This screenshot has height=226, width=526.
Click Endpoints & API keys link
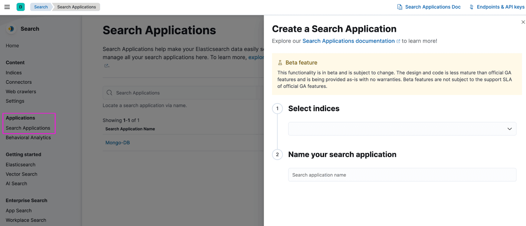(500, 7)
